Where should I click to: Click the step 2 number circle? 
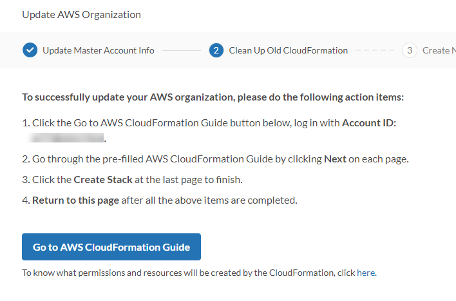pos(216,50)
